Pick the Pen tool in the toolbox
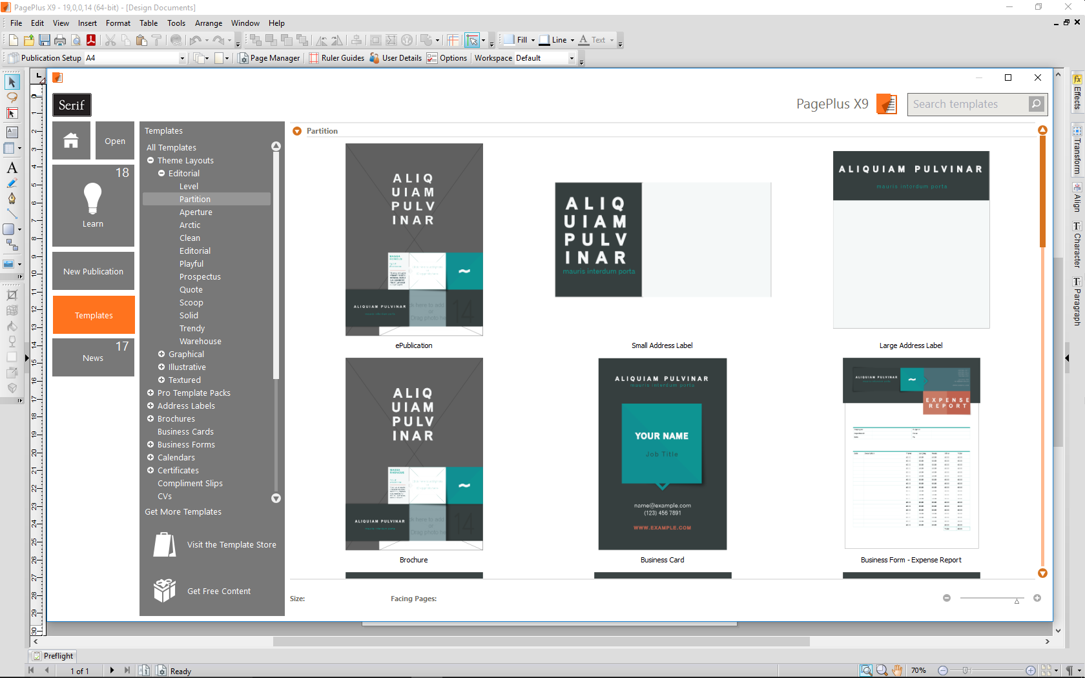 pyautogui.click(x=12, y=199)
